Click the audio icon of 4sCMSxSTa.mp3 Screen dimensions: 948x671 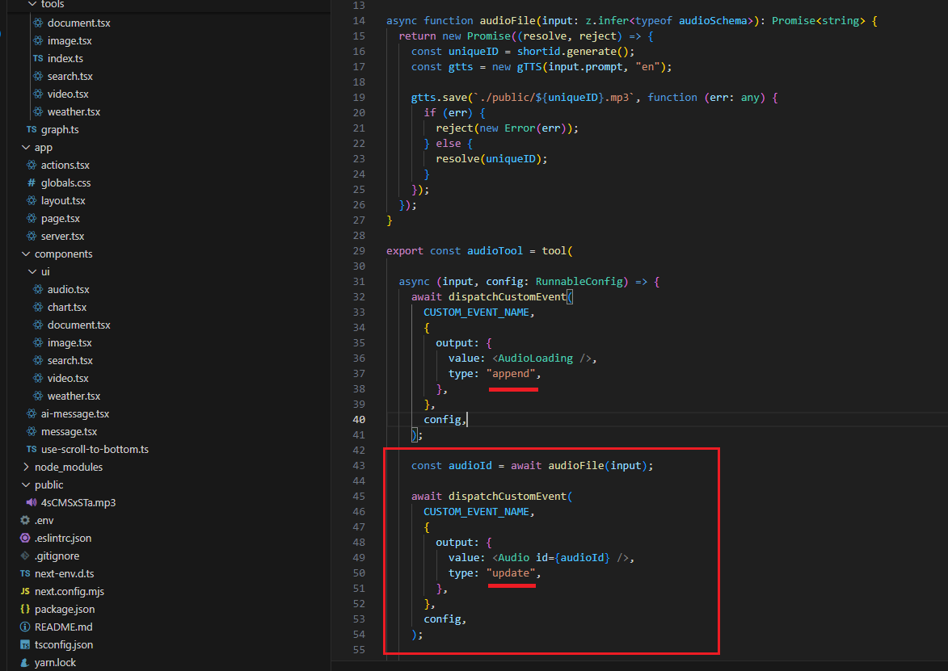[32, 503]
